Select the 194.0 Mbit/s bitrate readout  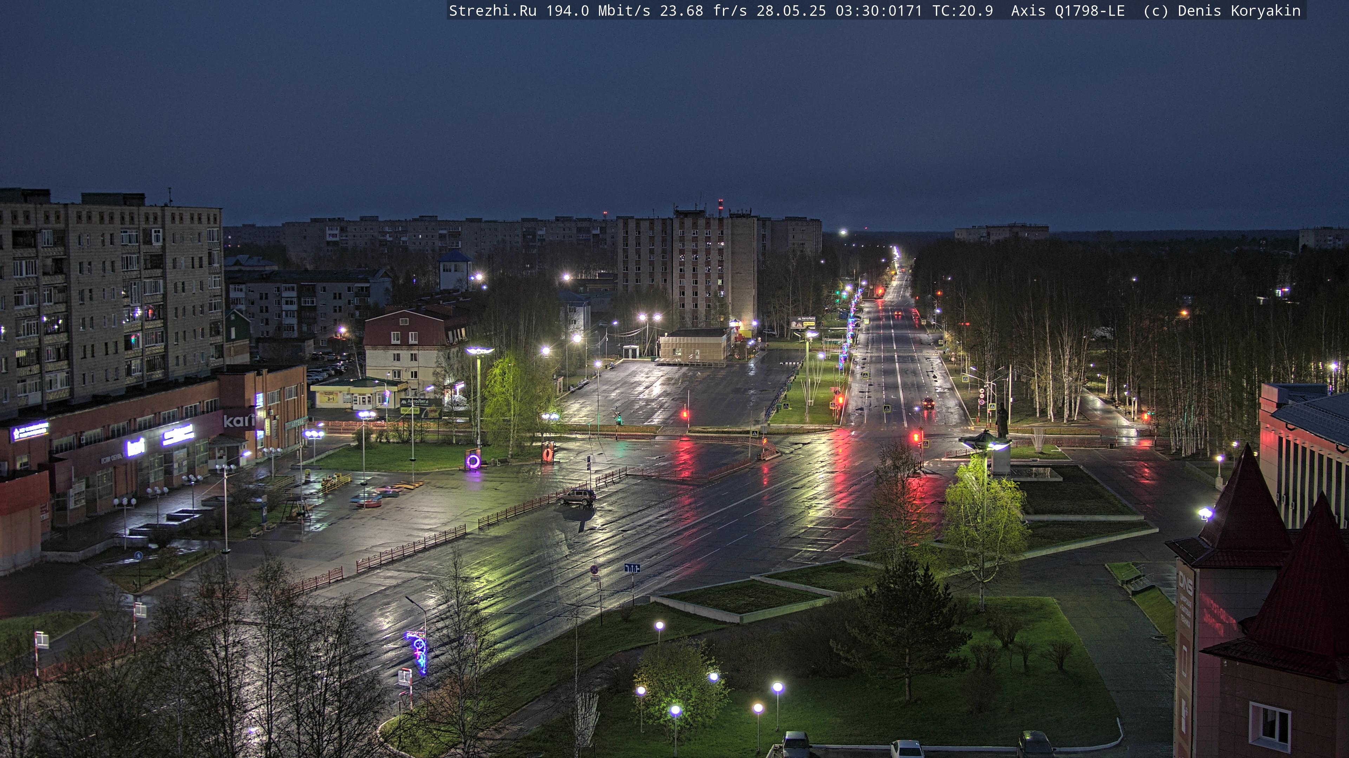pos(598,11)
